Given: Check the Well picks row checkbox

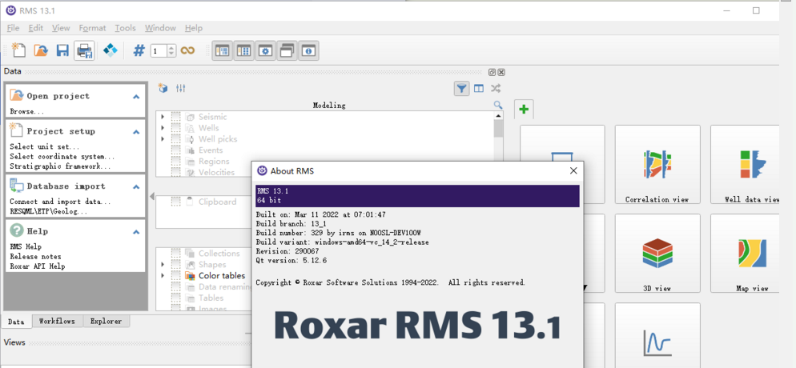Looking at the screenshot, I should 175,139.
